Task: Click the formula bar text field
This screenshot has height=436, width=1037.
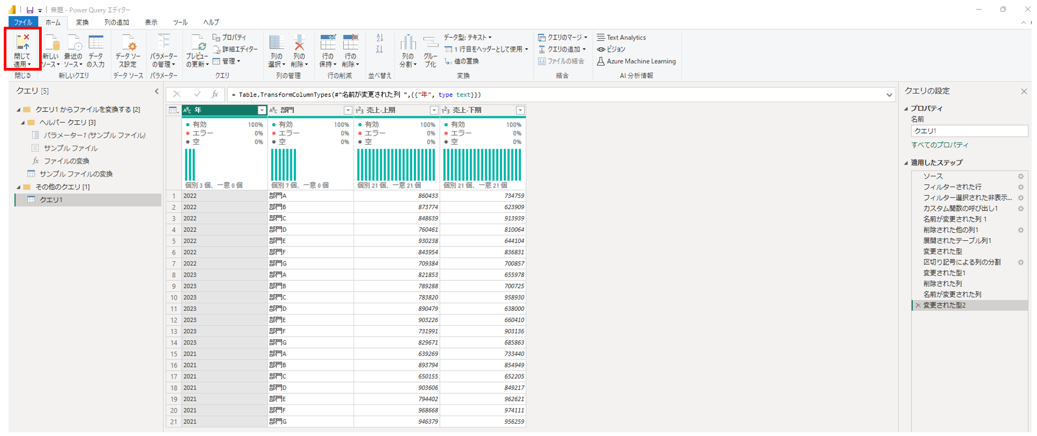Action: 556,95
